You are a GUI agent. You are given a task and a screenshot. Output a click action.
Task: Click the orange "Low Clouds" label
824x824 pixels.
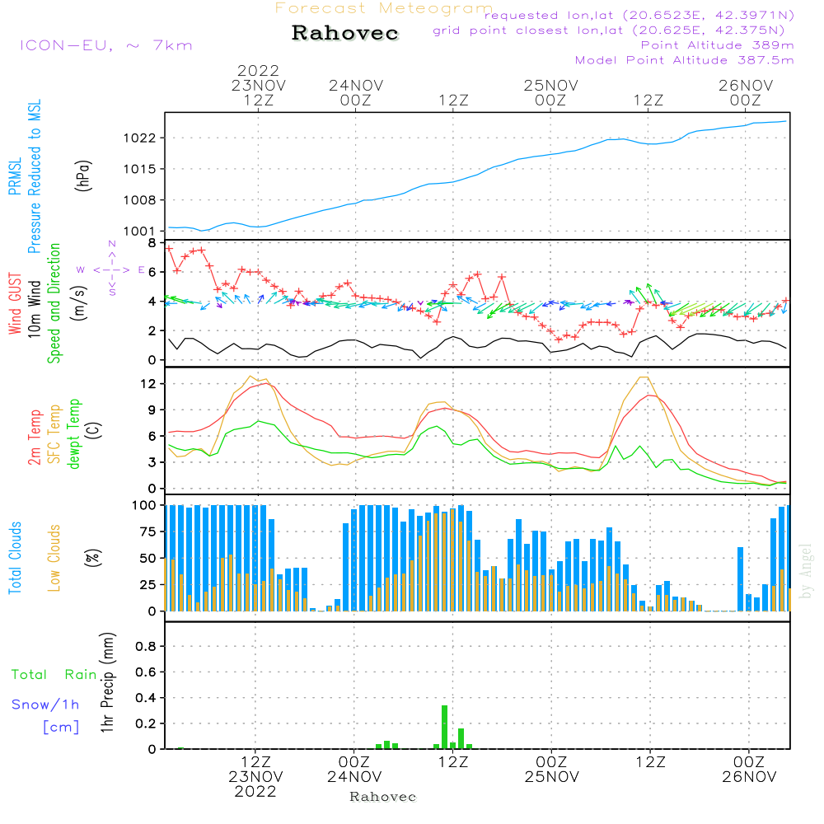tap(54, 558)
